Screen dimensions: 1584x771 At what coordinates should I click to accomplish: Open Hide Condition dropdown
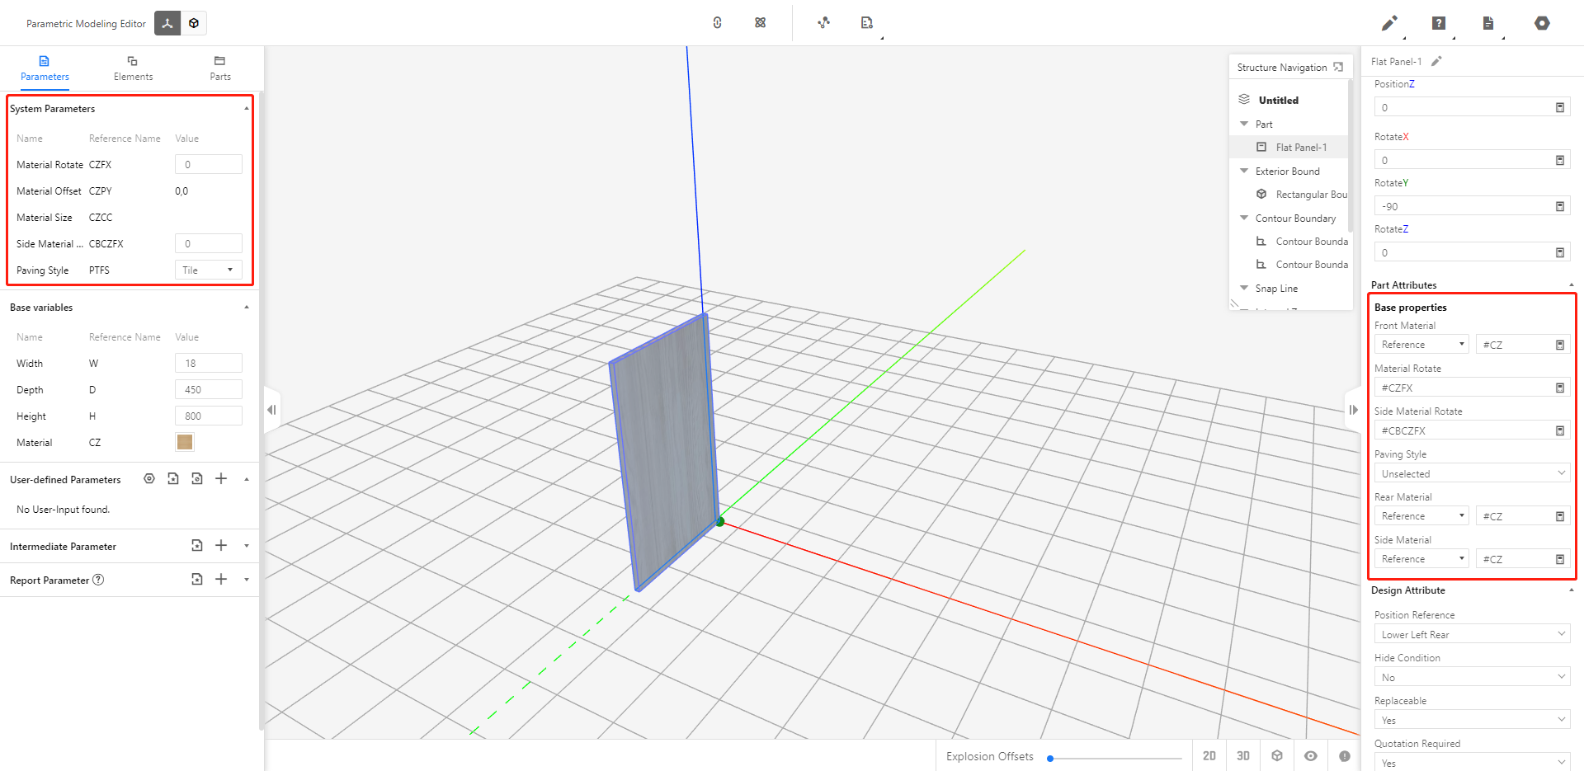1473,677
